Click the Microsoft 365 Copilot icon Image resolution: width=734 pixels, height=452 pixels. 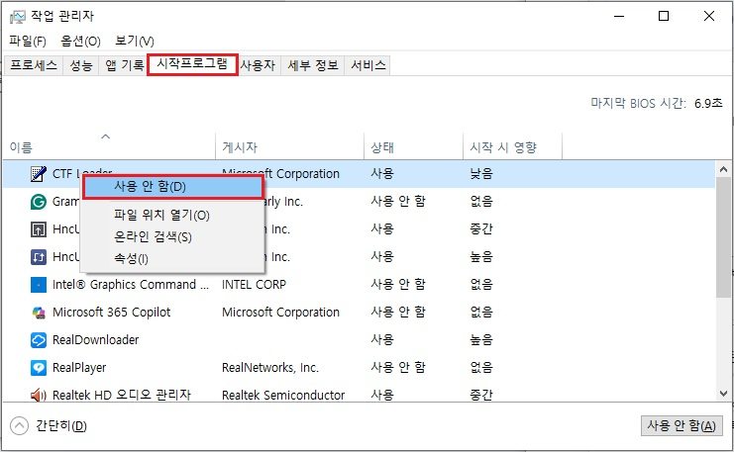38,313
